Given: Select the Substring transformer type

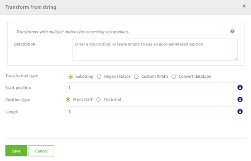Looking at the screenshot, I should tap(71, 77).
